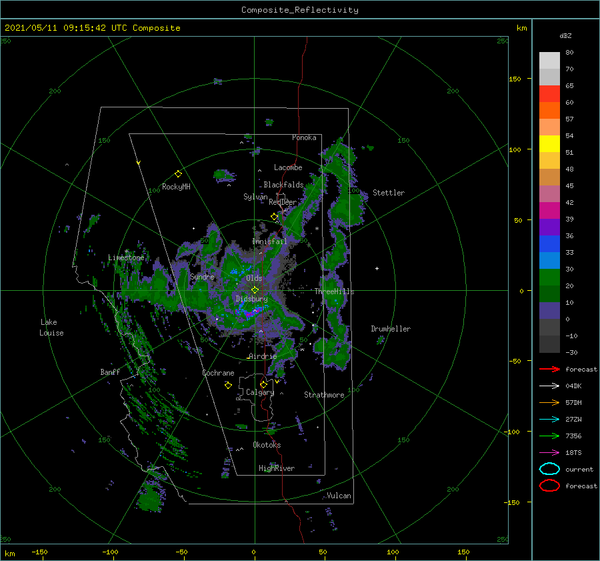
Task: Click the Composite_Reflectivity title text
Action: point(300,10)
